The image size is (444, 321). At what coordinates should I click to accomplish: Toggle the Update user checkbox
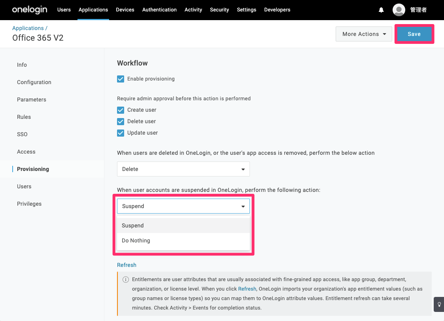(x=121, y=133)
